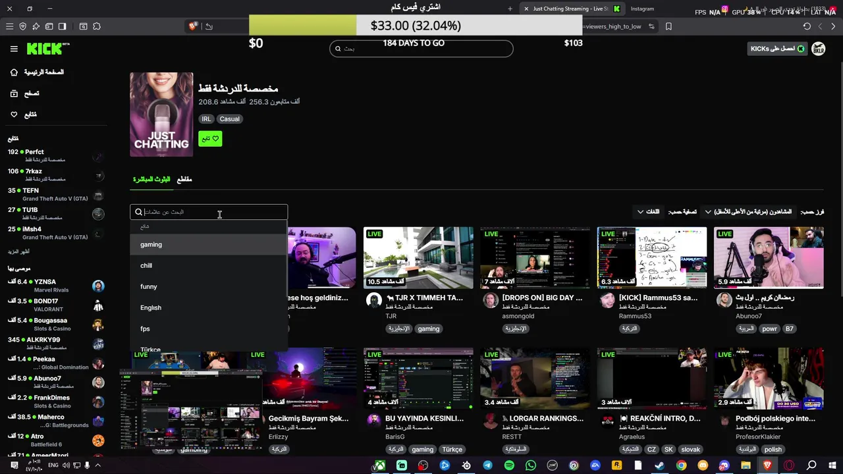
Task: Click gaming tag under TJR stream
Action: [x=428, y=329]
